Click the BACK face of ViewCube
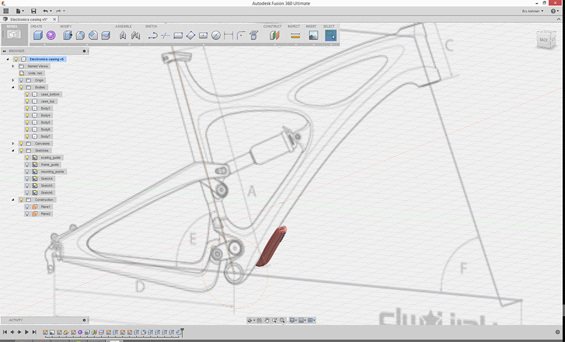This screenshot has width=565, height=342. (543, 40)
